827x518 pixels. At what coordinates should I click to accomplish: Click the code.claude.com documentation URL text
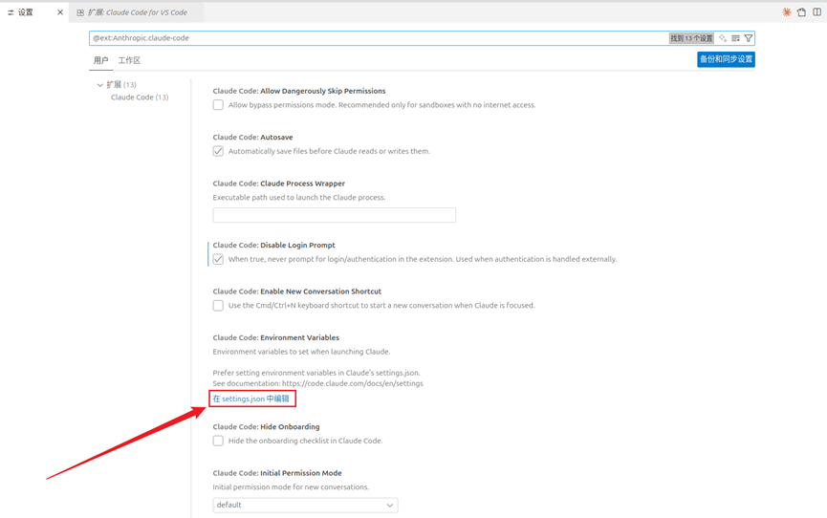[353, 383]
